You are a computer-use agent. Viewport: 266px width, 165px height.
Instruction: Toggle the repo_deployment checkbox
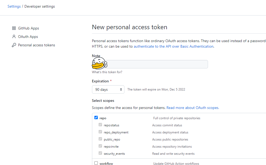[x=100, y=132]
